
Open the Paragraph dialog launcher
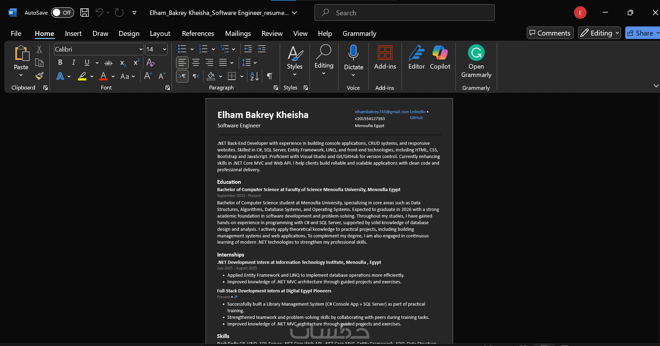tap(276, 88)
